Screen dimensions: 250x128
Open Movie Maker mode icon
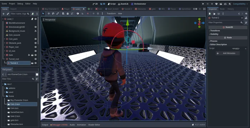[230, 4]
